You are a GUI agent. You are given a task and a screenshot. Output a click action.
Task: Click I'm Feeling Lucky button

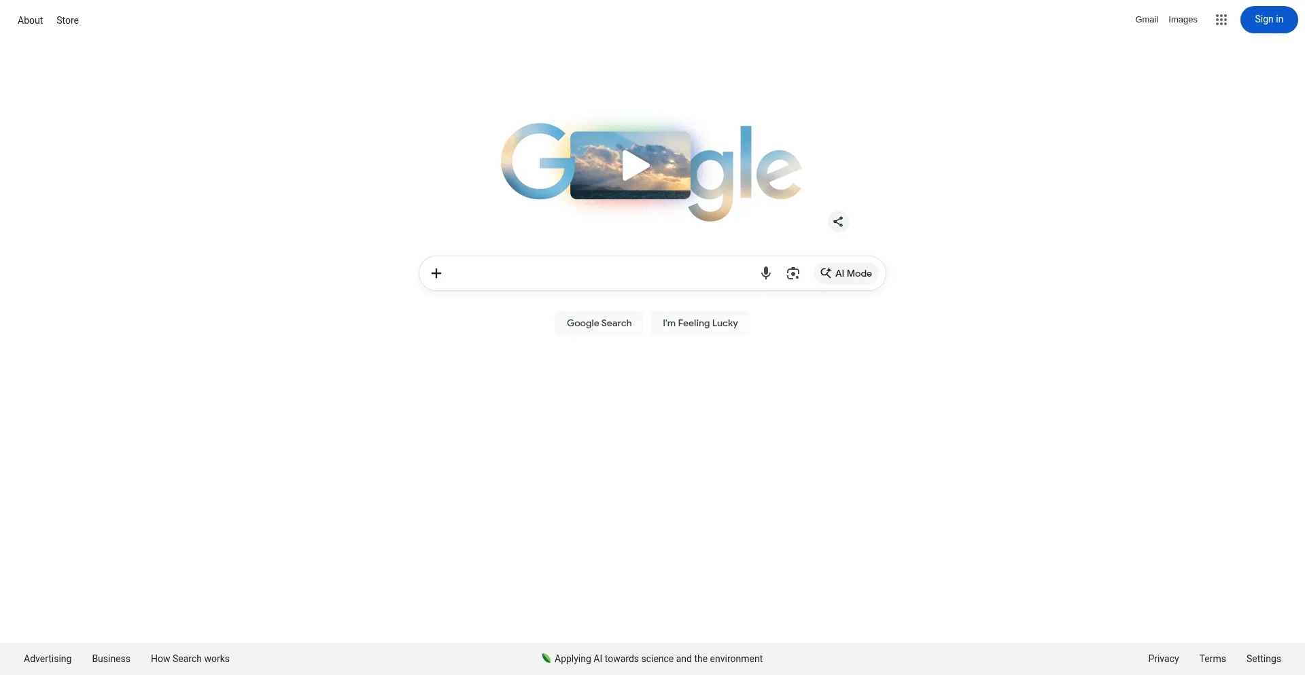click(x=700, y=323)
